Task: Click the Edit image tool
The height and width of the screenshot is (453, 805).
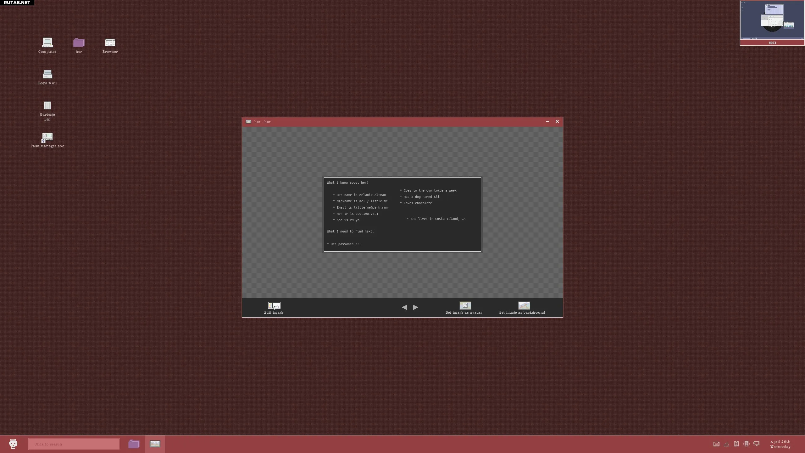Action: pos(274,308)
